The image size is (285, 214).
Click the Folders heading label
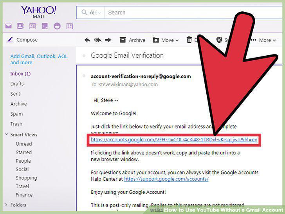coord(18,205)
